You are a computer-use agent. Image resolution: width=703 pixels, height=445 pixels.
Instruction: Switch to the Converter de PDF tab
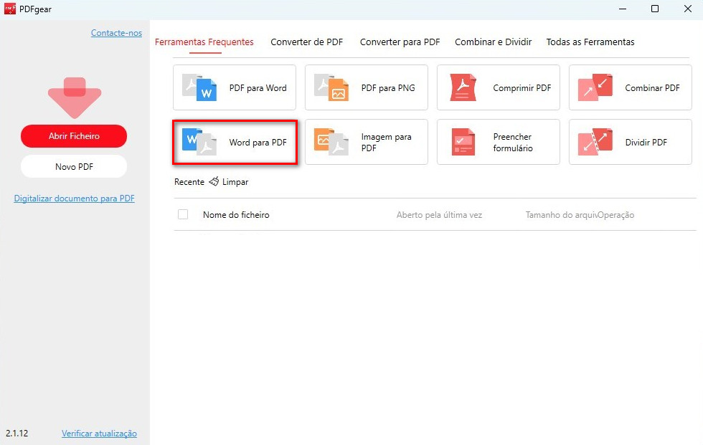[306, 42]
